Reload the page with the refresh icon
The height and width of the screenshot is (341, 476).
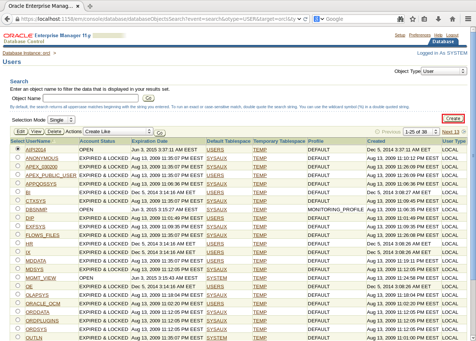(306, 19)
